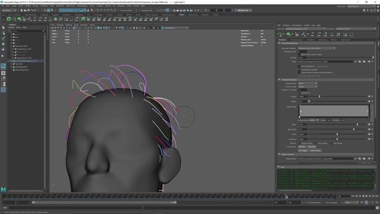380x214 pixels.
Task: Click the Save Scene disk icon
Action: (x=28, y=11)
